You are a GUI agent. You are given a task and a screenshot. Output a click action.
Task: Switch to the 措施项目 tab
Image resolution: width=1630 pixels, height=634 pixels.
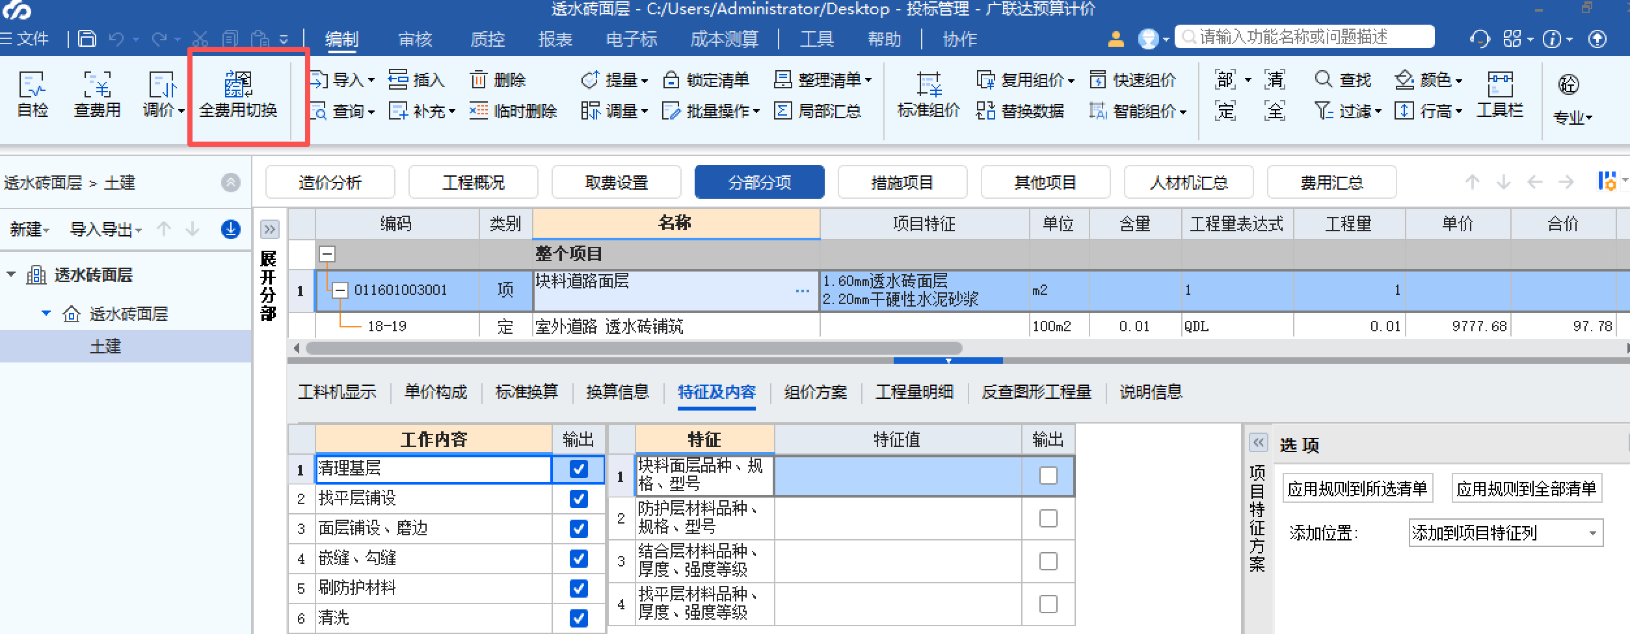902,183
